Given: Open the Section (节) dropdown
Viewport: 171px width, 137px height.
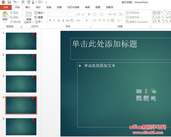Looking at the screenshot, I should [x=38, y=22].
